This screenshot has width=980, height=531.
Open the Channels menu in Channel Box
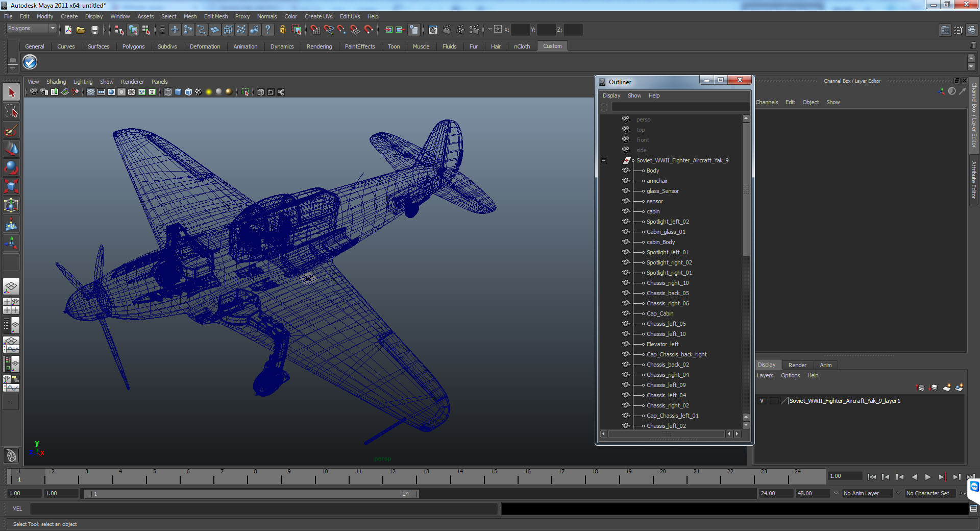click(x=767, y=102)
